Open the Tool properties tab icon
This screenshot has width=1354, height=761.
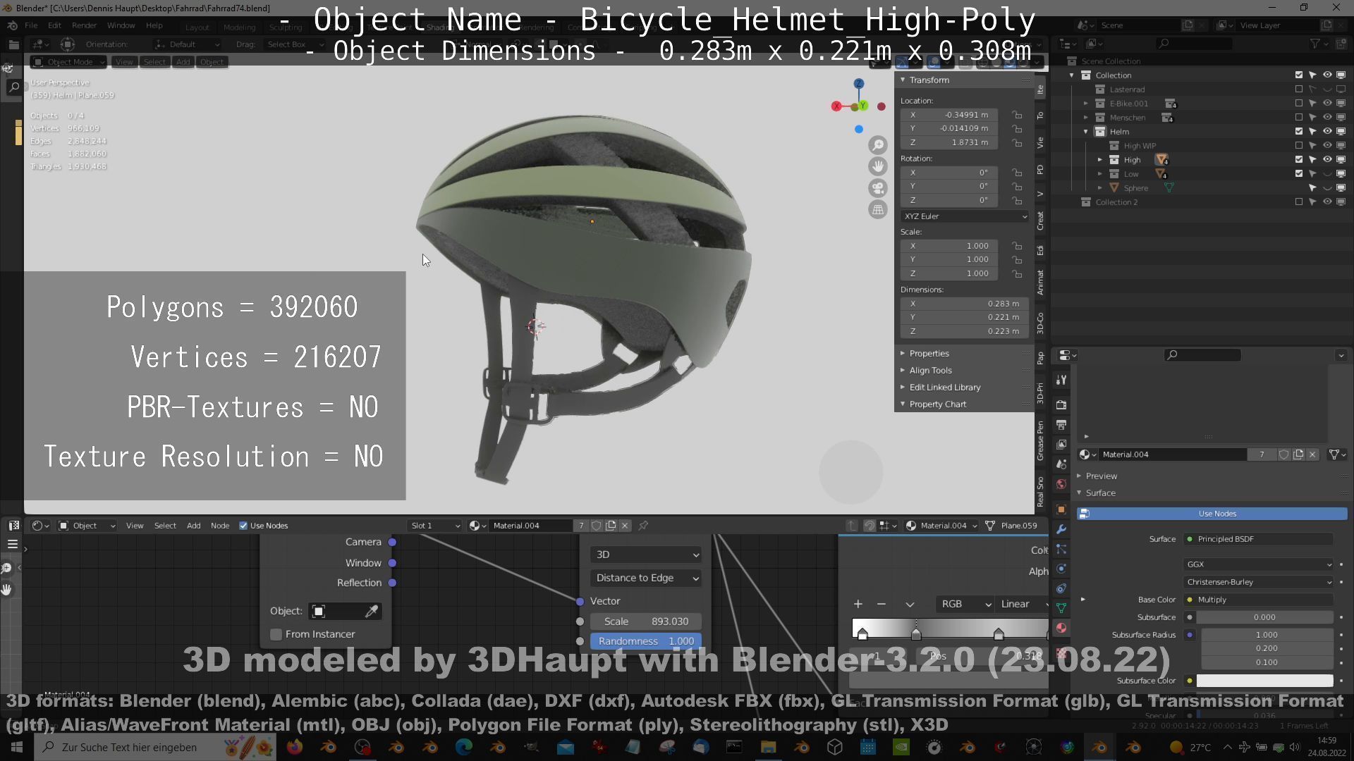1061,380
